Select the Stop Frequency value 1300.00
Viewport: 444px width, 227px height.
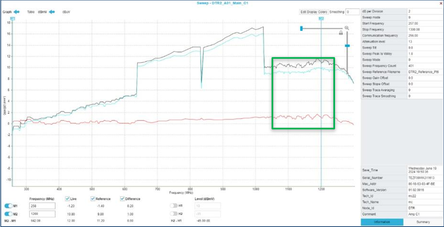pyautogui.click(x=415, y=29)
